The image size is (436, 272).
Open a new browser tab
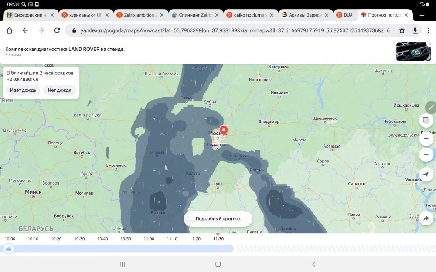click(422, 15)
